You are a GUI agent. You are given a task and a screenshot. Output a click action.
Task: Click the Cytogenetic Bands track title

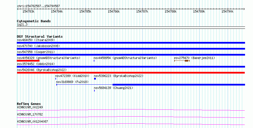pyautogui.click(x=34, y=21)
